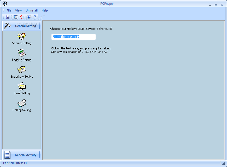Click the red dollar sign icon
This screenshot has height=167, width=227.
click(21, 17)
